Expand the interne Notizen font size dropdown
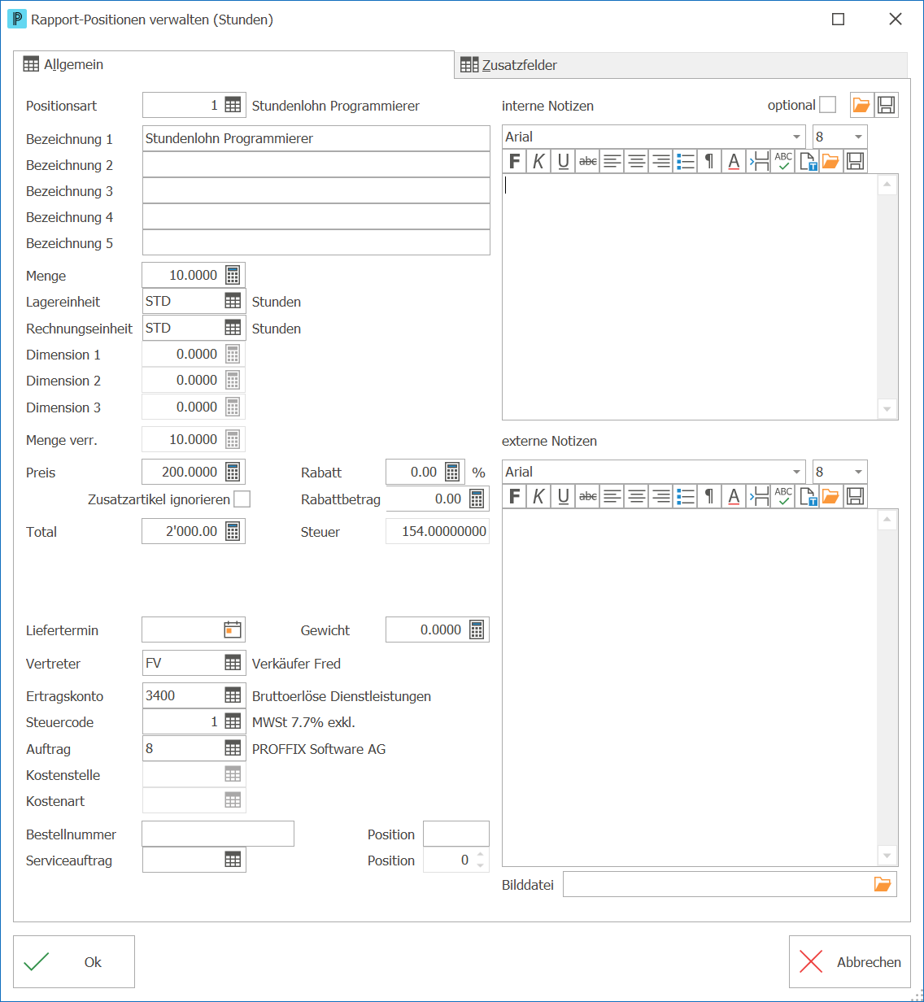This screenshot has width=924, height=1002. click(x=858, y=137)
